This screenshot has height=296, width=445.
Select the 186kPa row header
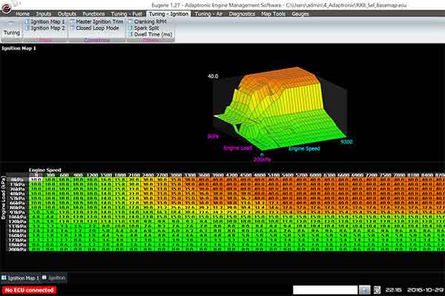click(18, 244)
